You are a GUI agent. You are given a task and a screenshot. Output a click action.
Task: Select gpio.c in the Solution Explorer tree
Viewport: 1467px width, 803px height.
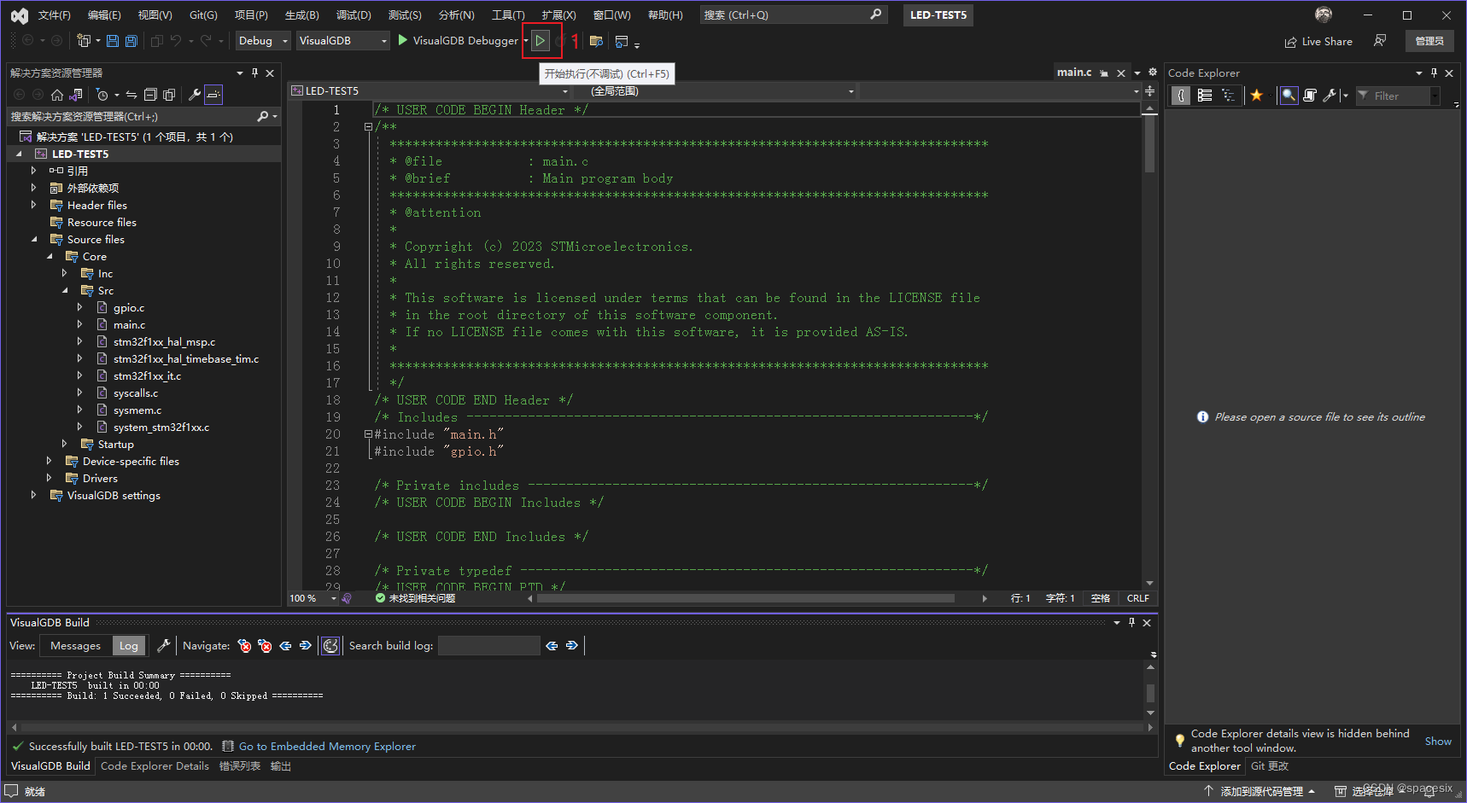[129, 307]
